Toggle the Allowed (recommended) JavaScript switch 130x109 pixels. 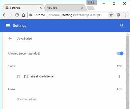120,53
